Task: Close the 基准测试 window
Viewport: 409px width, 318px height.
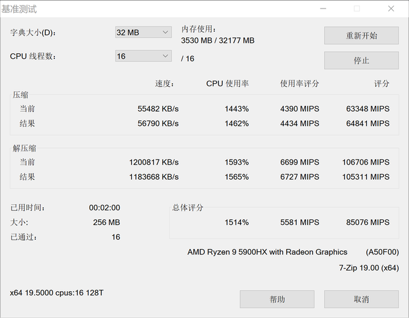Action: coord(391,9)
